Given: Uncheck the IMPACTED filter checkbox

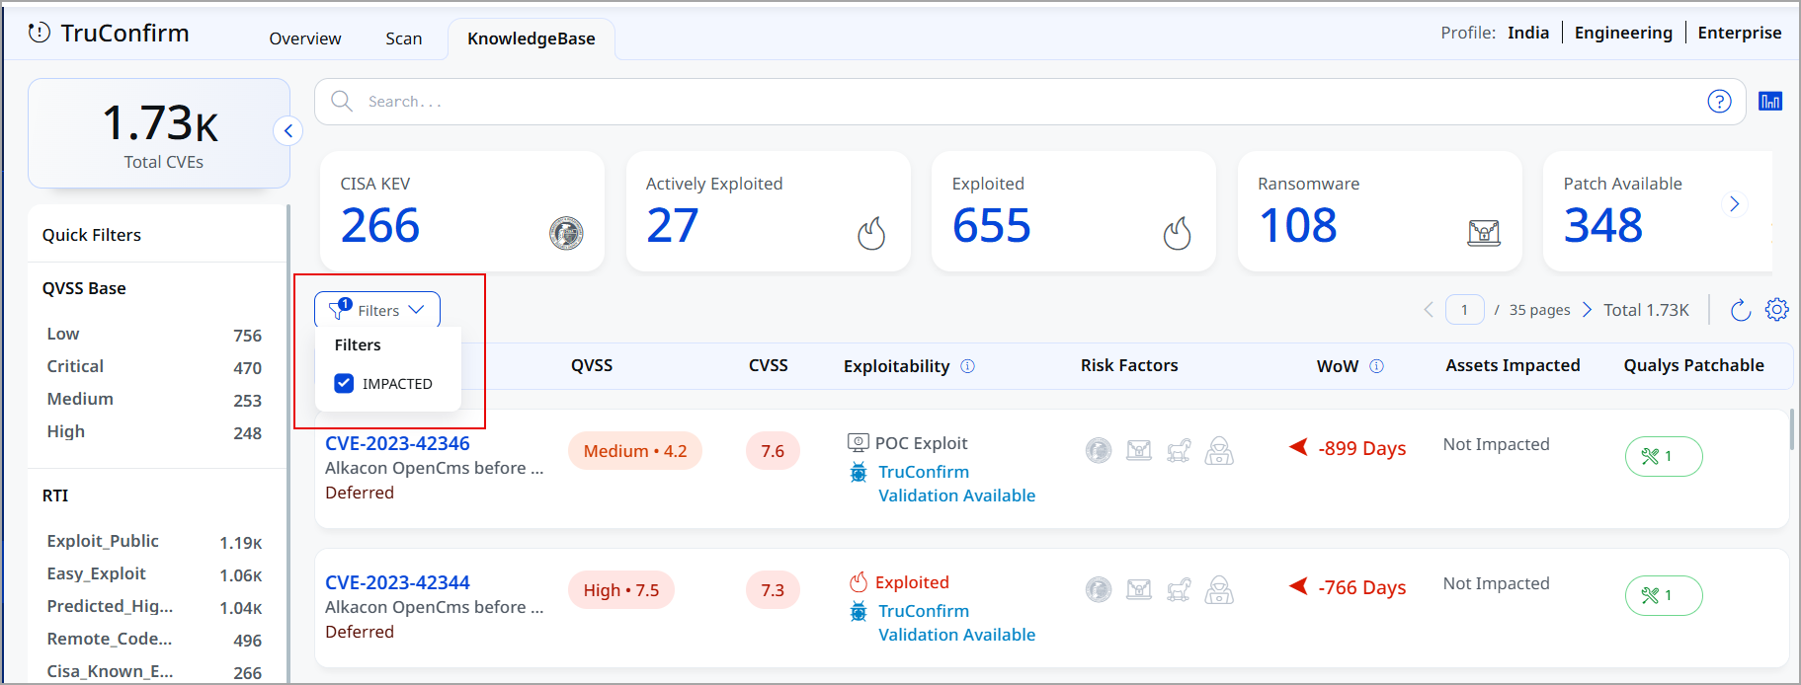Looking at the screenshot, I should click(344, 383).
